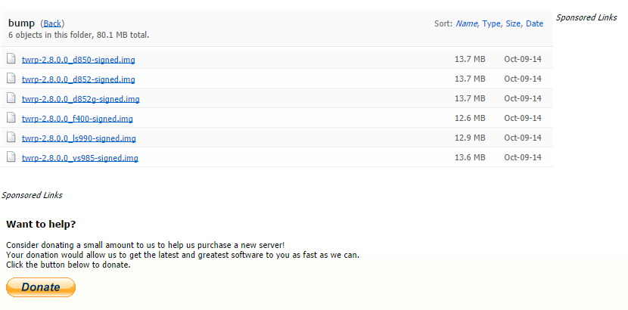Screen dimensions: 628x310
Task: Click file icon beside twrp-2.8.0.0_d850-signed.img
Action: click(x=11, y=59)
